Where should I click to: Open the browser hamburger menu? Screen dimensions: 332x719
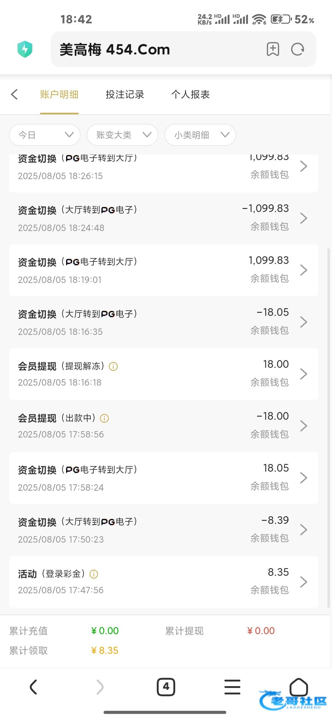(x=232, y=687)
